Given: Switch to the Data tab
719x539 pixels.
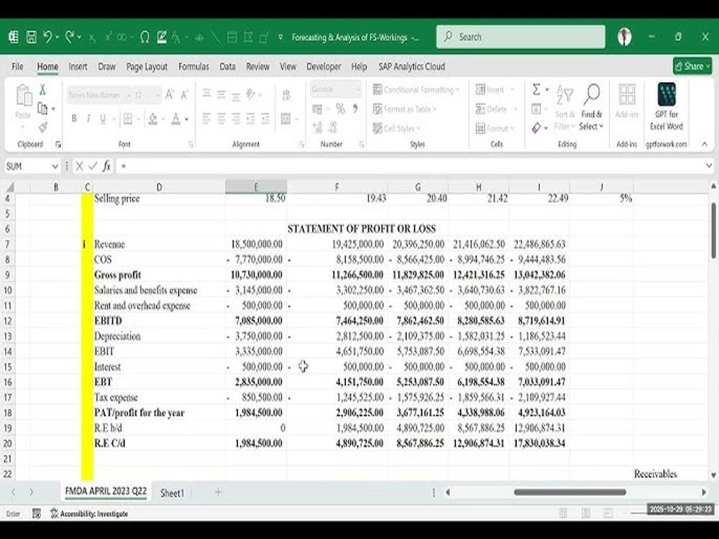Looking at the screenshot, I should [x=227, y=66].
